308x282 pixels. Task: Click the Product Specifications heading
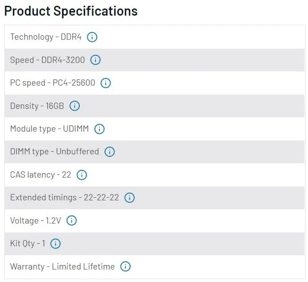[71, 11]
